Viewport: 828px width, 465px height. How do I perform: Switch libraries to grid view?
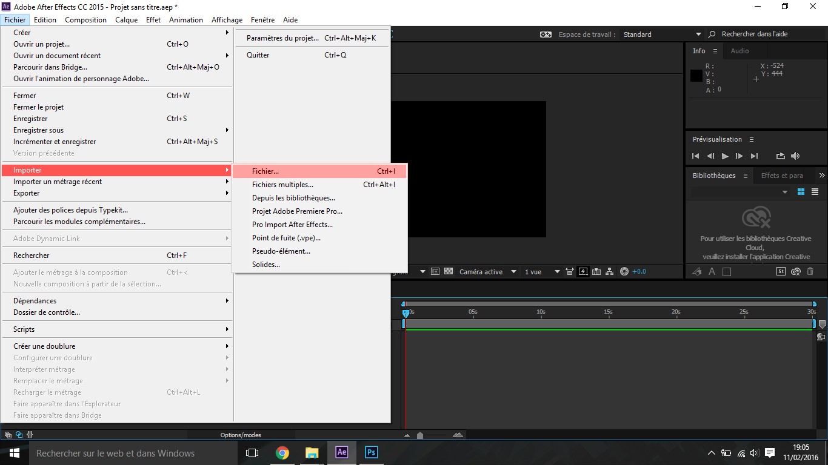801,192
